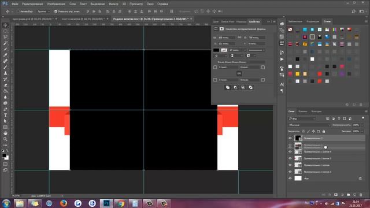Click the shape fill color swatch
Viewport: 370px width, 208px height.
(216, 50)
